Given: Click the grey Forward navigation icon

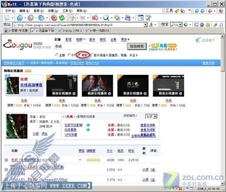Looking at the screenshot, I should pyautogui.click(x=31, y=18).
